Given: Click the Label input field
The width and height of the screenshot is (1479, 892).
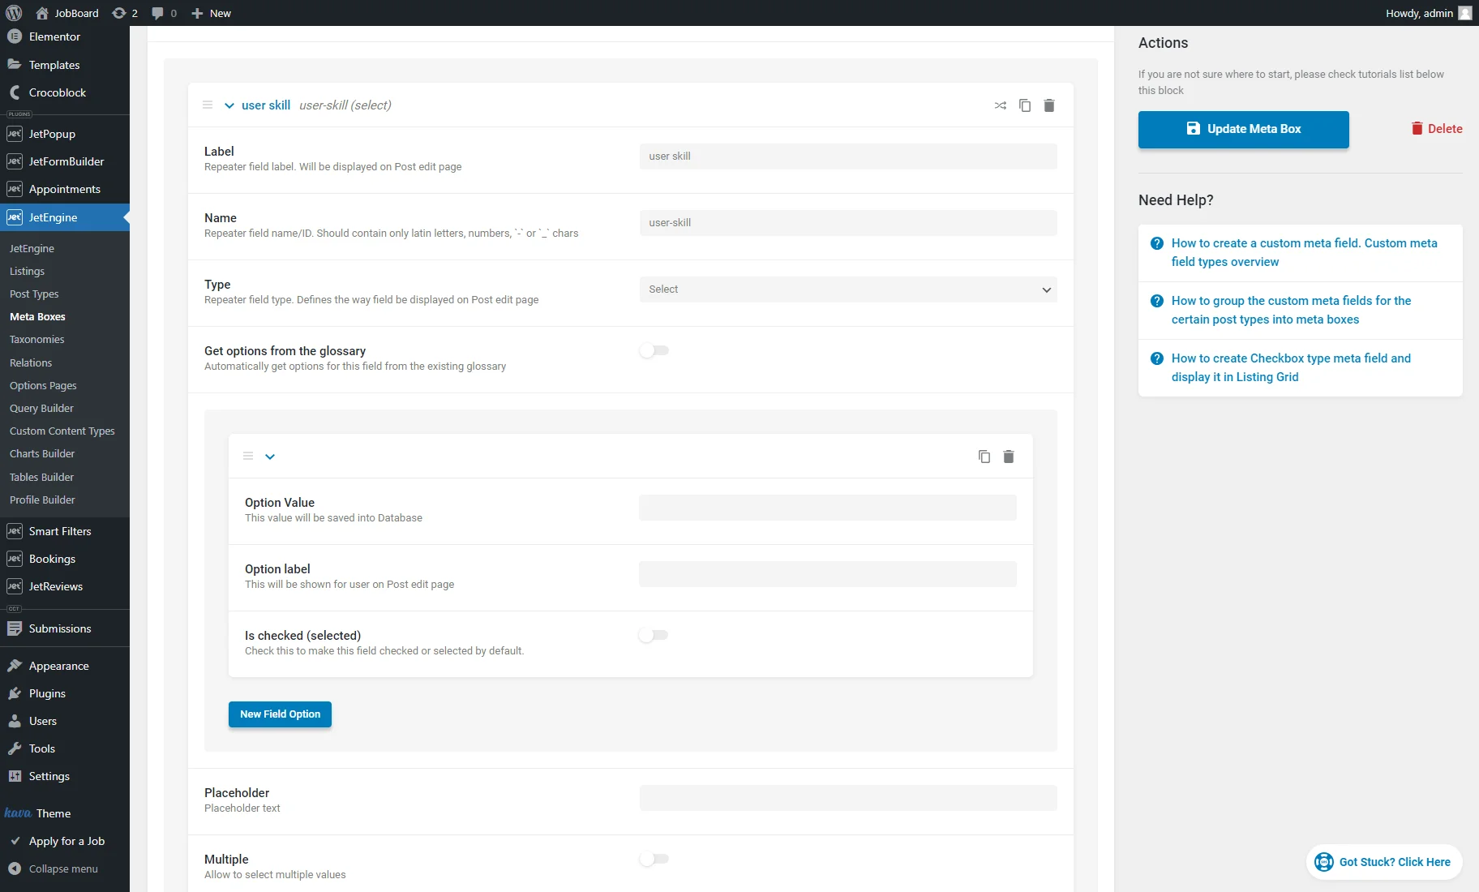Looking at the screenshot, I should pyautogui.click(x=848, y=157).
